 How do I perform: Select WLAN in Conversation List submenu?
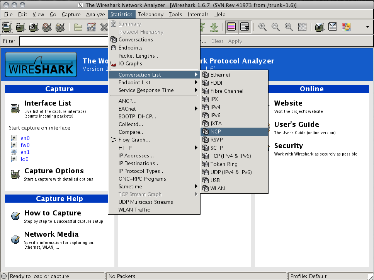(x=234, y=188)
